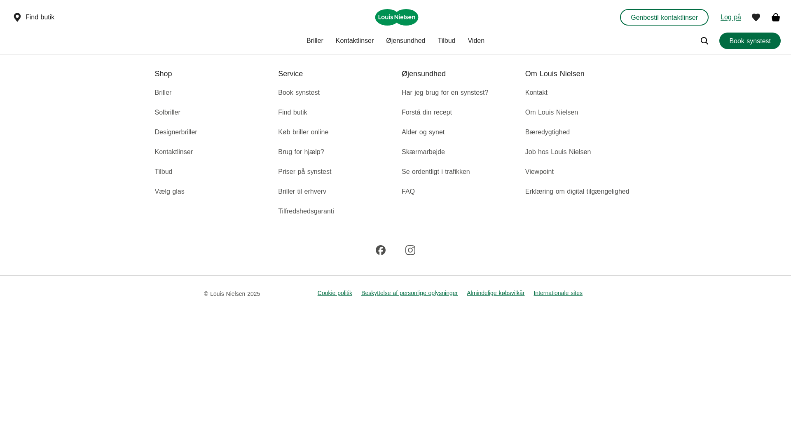
Task: Open the Briller menu in navigation
Action: point(315,41)
